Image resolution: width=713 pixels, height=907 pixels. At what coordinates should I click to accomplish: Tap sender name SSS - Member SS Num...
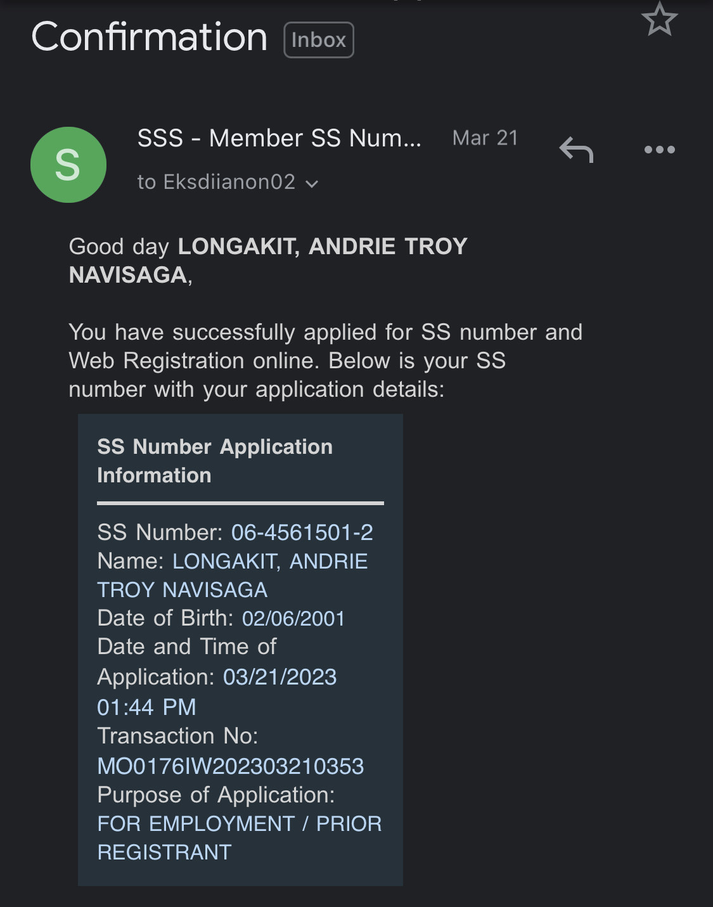(x=279, y=138)
